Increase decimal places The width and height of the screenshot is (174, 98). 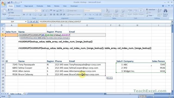[97, 14]
